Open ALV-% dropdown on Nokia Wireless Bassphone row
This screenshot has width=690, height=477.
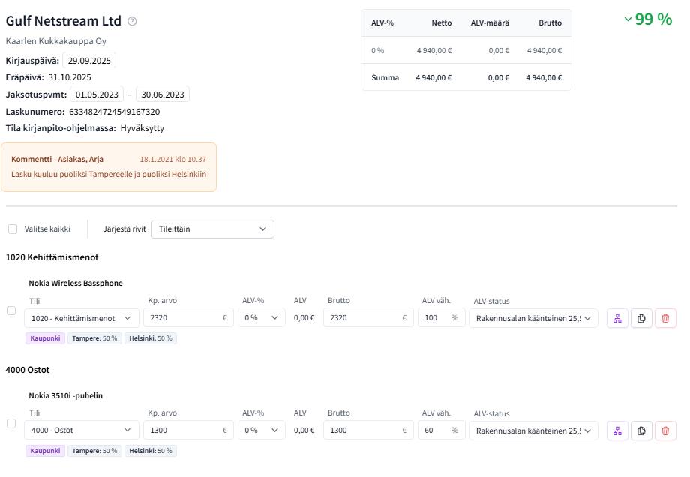tap(262, 318)
